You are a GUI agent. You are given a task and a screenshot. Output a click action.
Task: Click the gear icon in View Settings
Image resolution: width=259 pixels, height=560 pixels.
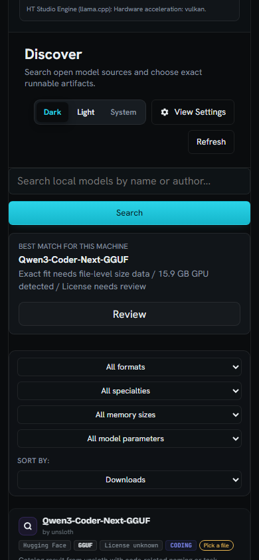tap(164, 112)
